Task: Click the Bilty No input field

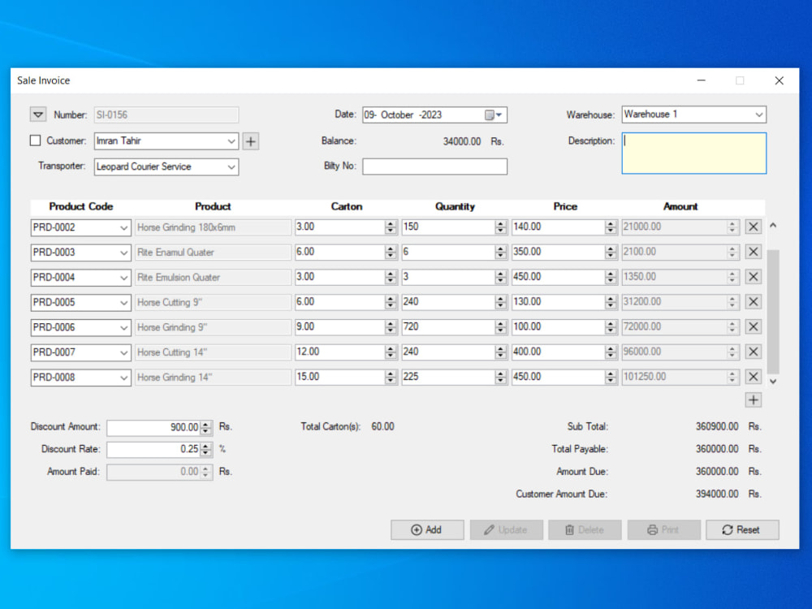Action: (434, 166)
